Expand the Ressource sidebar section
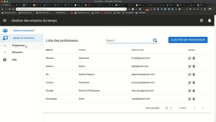The image size is (216, 122). click(5, 52)
